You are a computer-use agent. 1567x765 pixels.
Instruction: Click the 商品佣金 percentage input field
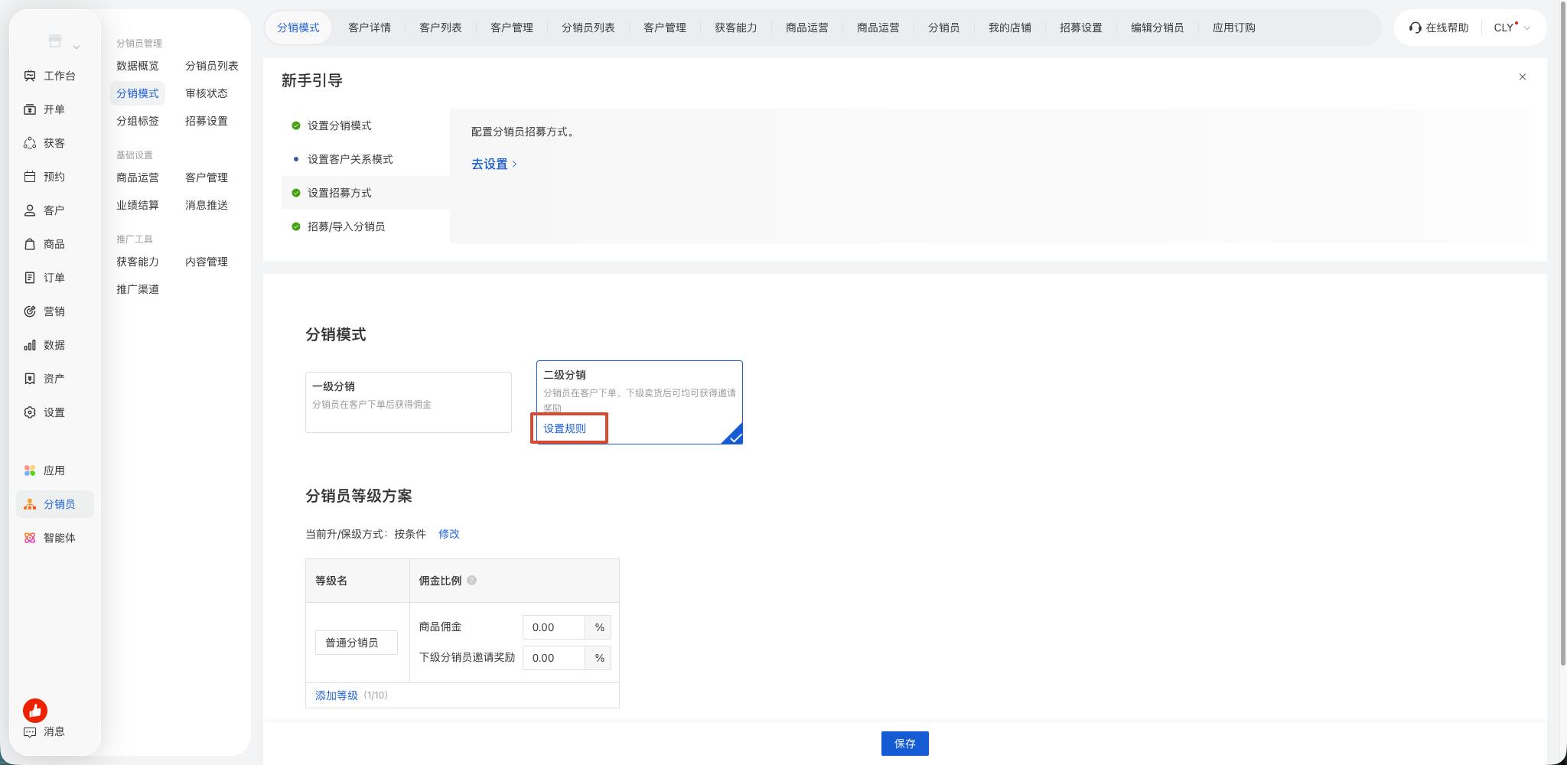[554, 627]
